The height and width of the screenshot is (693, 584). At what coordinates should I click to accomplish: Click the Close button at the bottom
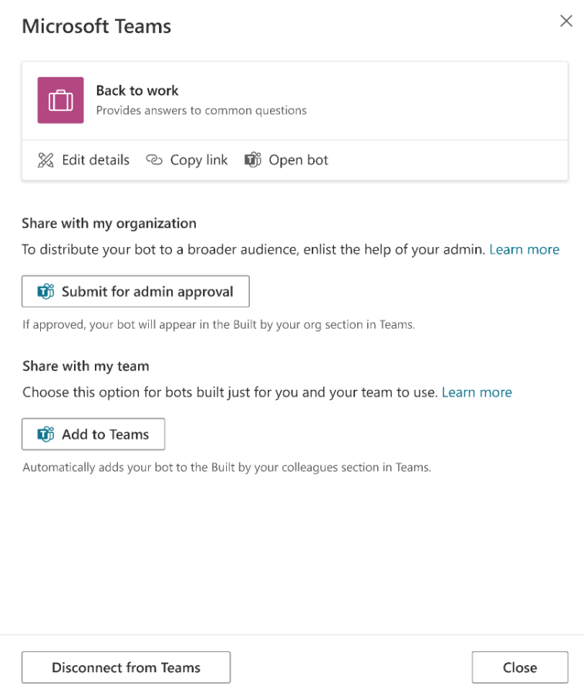coord(520,668)
